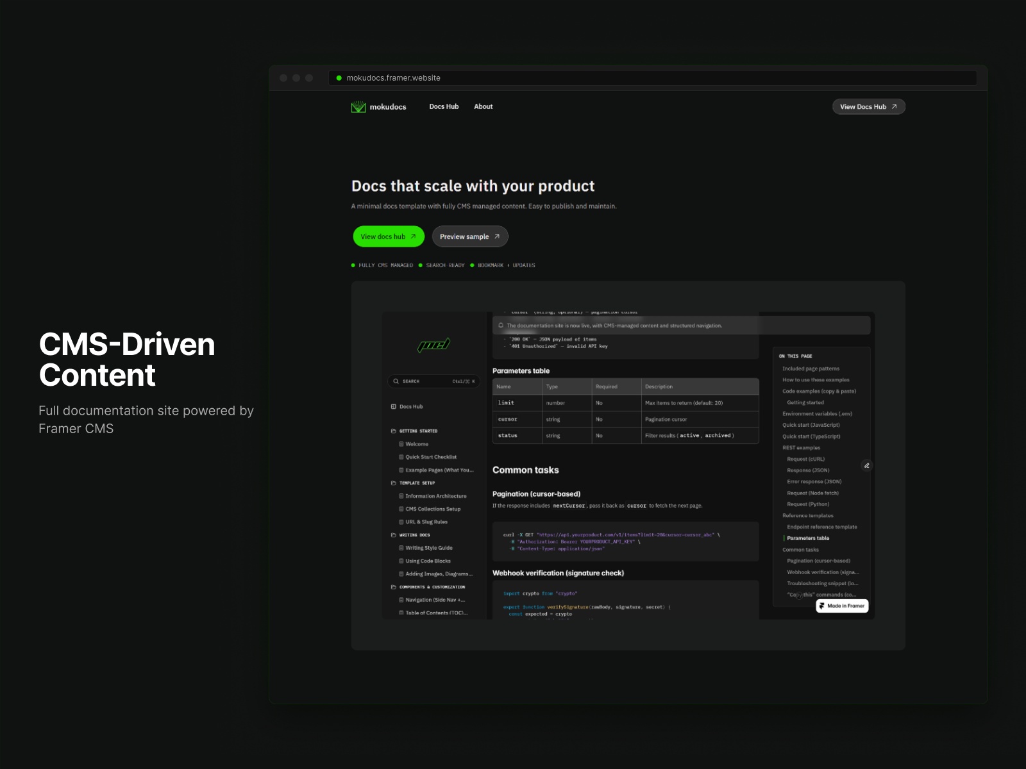Click the Search field in docs sidebar
This screenshot has width=1026, height=769.
pos(433,381)
